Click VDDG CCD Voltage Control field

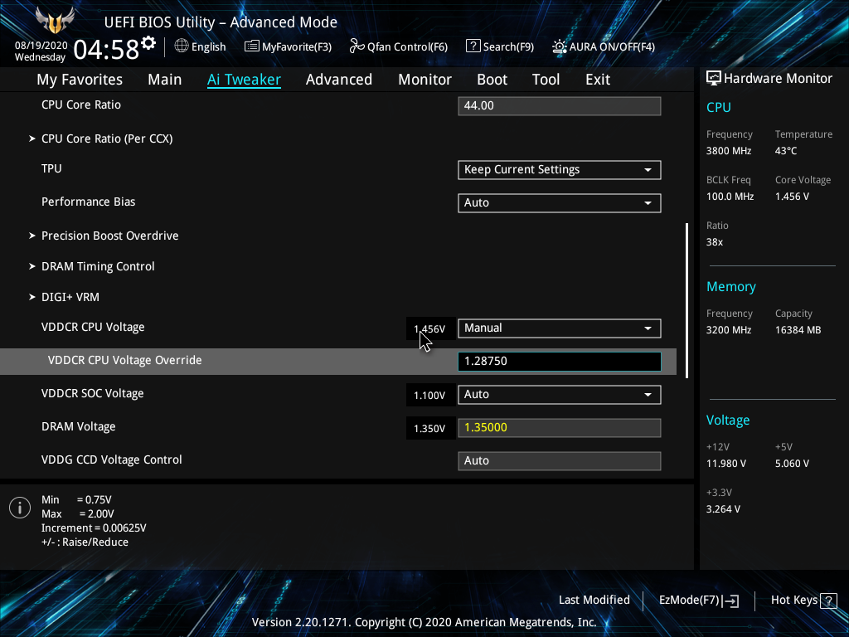560,460
